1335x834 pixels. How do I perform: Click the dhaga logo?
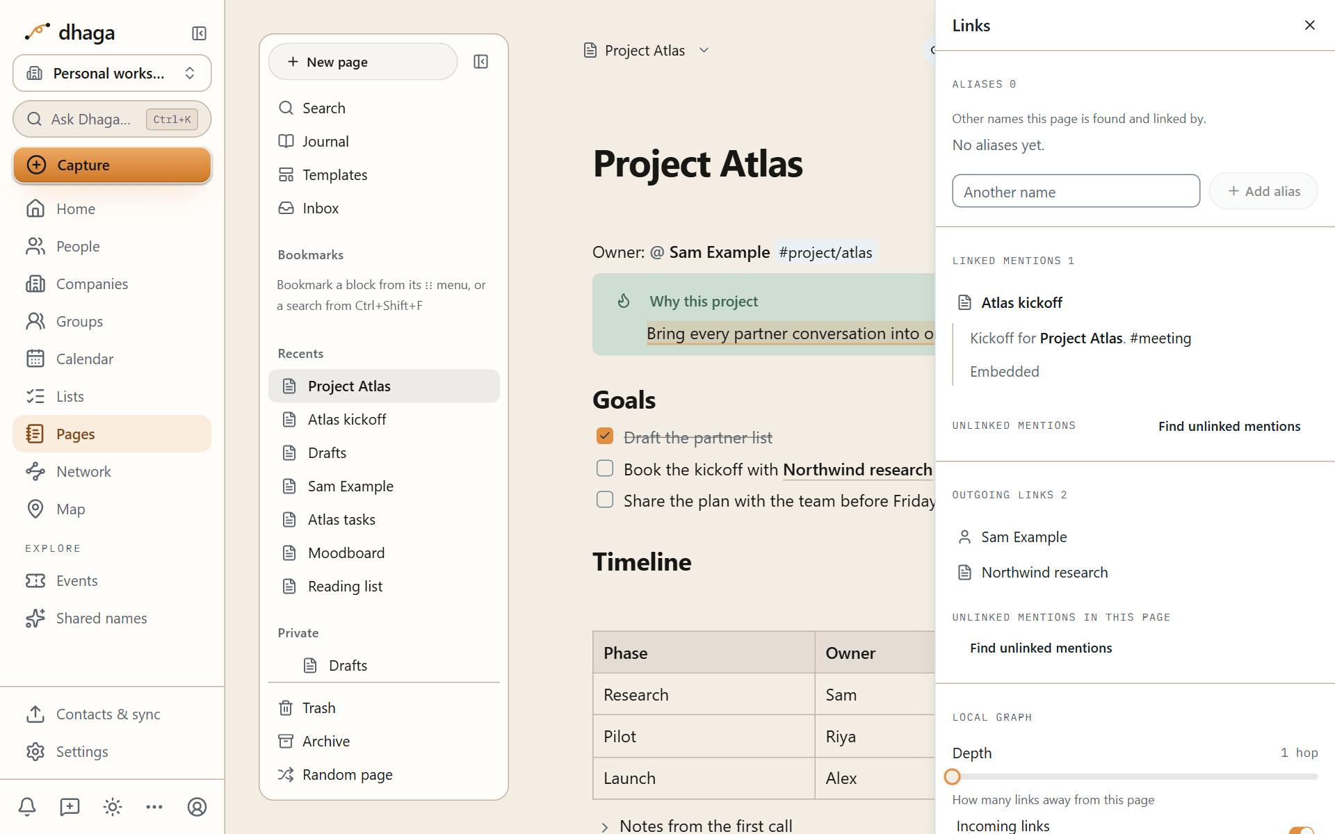pyautogui.click(x=70, y=33)
